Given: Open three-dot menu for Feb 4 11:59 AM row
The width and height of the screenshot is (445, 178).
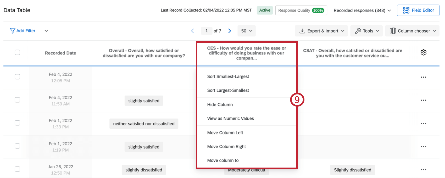Looking at the screenshot, I should click(423, 100).
